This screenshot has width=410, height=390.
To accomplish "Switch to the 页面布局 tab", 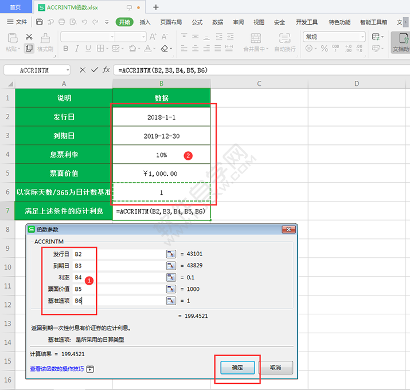I will pyautogui.click(x=171, y=22).
